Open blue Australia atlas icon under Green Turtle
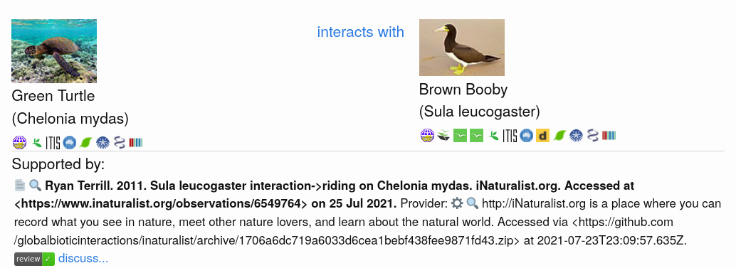 tap(70, 142)
